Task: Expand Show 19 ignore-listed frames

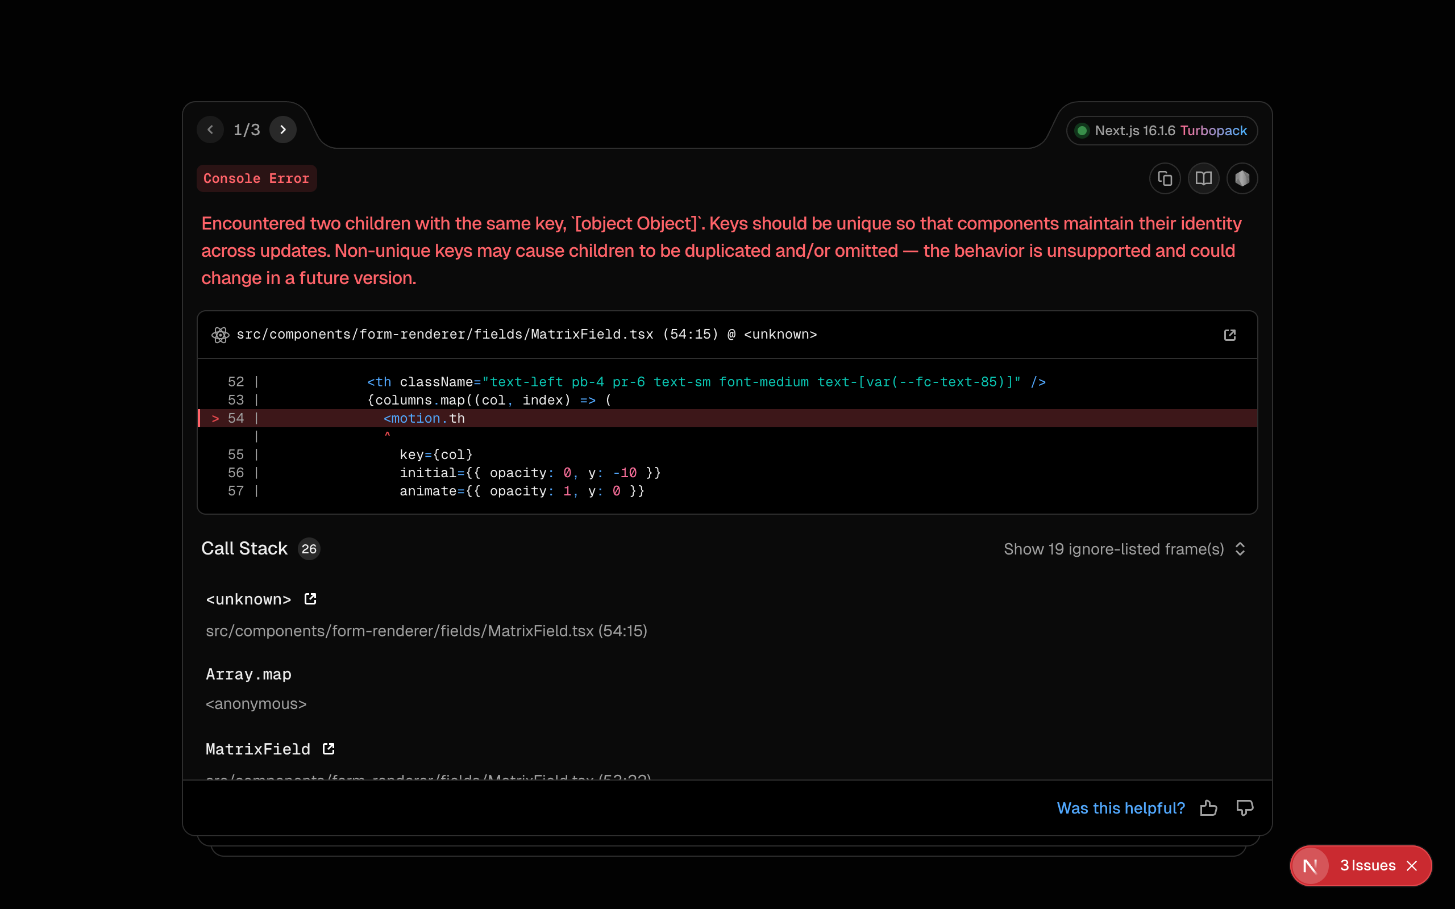Action: [1113, 549]
